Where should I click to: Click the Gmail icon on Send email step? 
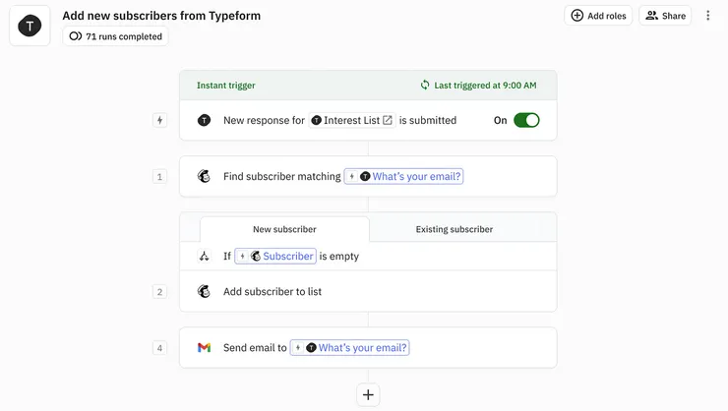[x=204, y=348]
